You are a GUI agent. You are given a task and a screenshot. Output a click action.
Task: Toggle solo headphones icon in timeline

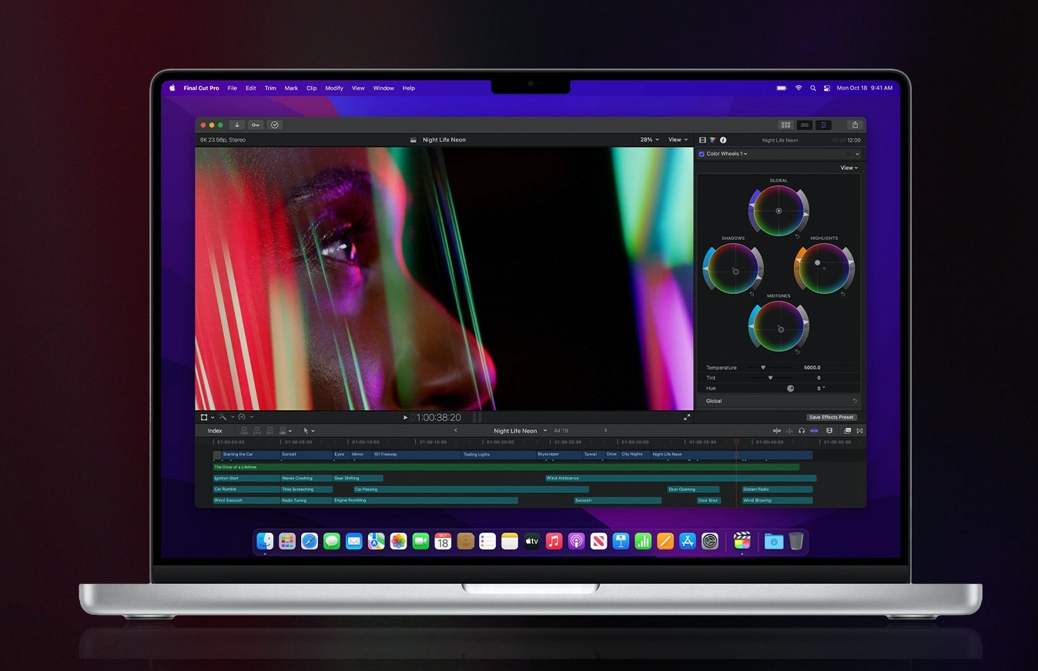pos(802,431)
